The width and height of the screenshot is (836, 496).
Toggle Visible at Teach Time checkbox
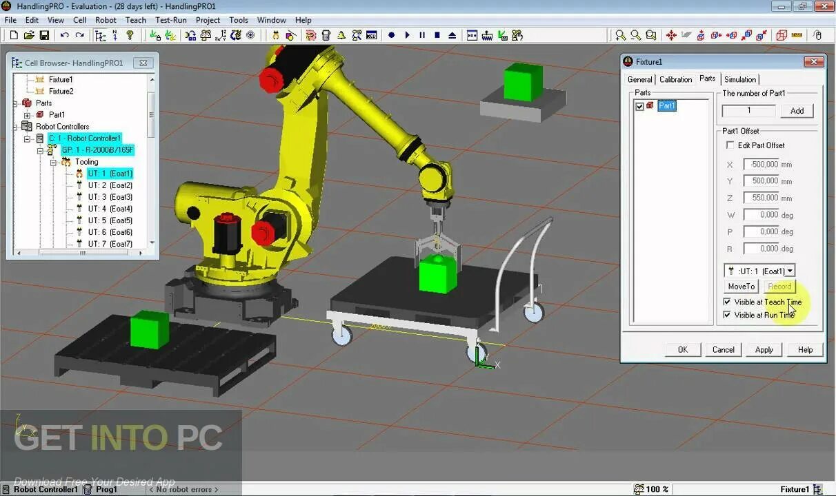point(727,302)
